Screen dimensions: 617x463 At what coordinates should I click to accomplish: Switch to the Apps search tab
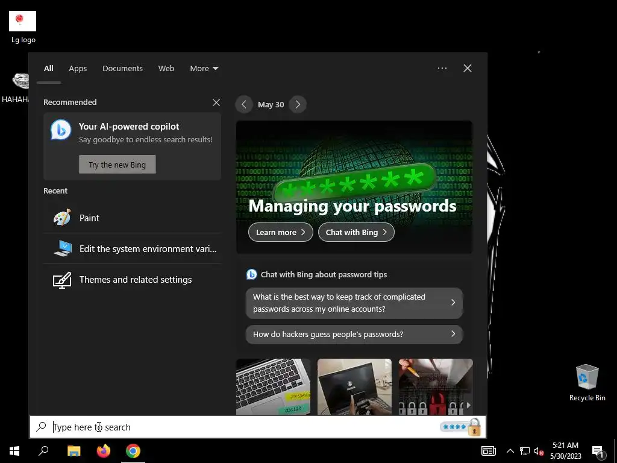click(x=78, y=69)
